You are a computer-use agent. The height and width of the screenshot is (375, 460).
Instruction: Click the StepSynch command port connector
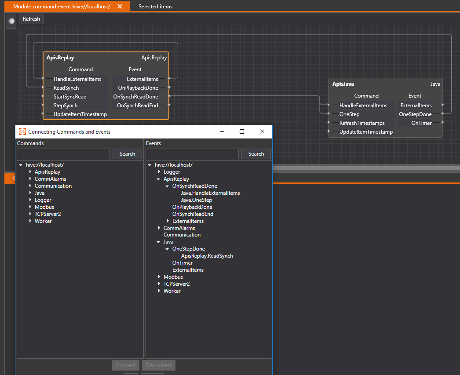coord(43,106)
